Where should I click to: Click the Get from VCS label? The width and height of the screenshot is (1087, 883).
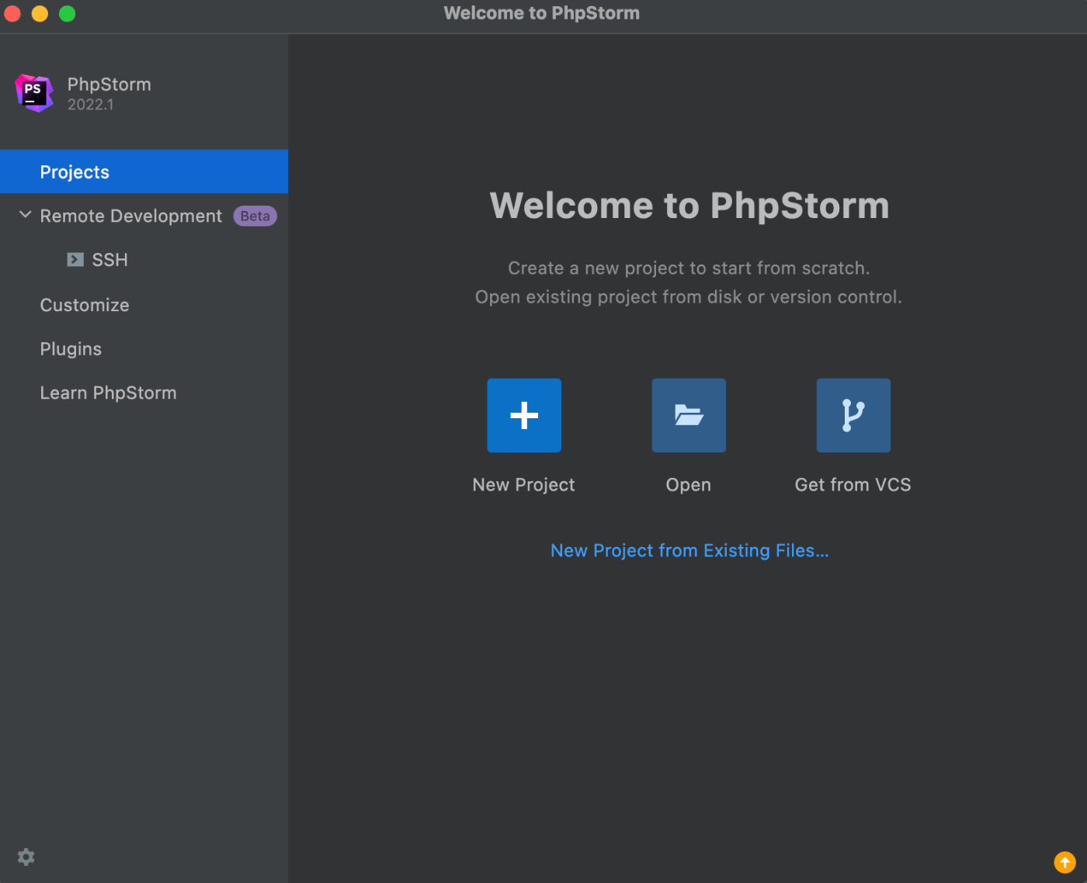[x=853, y=485]
